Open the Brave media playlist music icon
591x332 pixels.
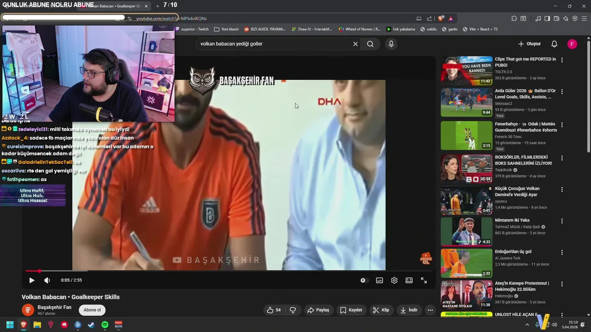[x=538, y=18]
